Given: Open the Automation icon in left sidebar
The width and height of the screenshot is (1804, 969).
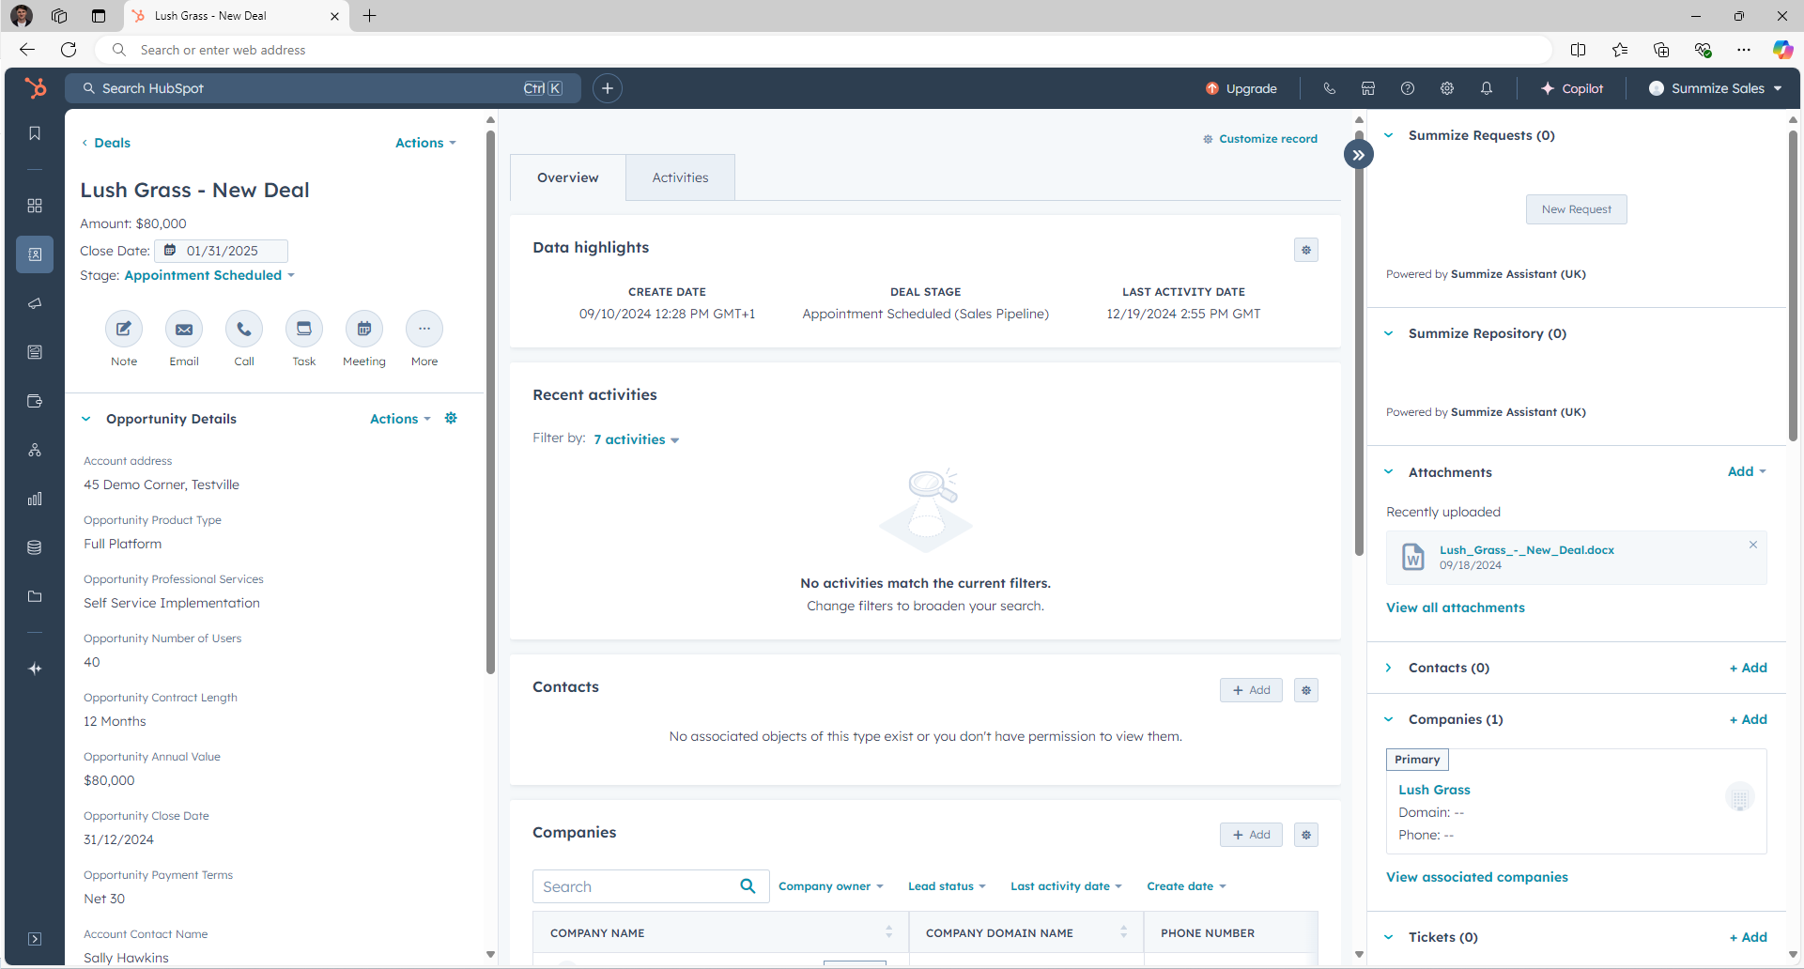Looking at the screenshot, I should 35,450.
